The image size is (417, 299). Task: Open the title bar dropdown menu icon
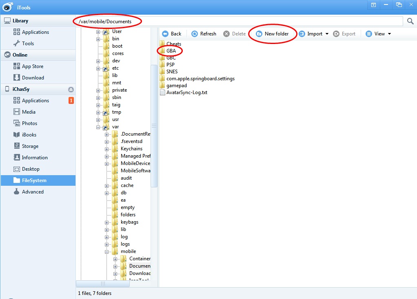click(373, 5)
